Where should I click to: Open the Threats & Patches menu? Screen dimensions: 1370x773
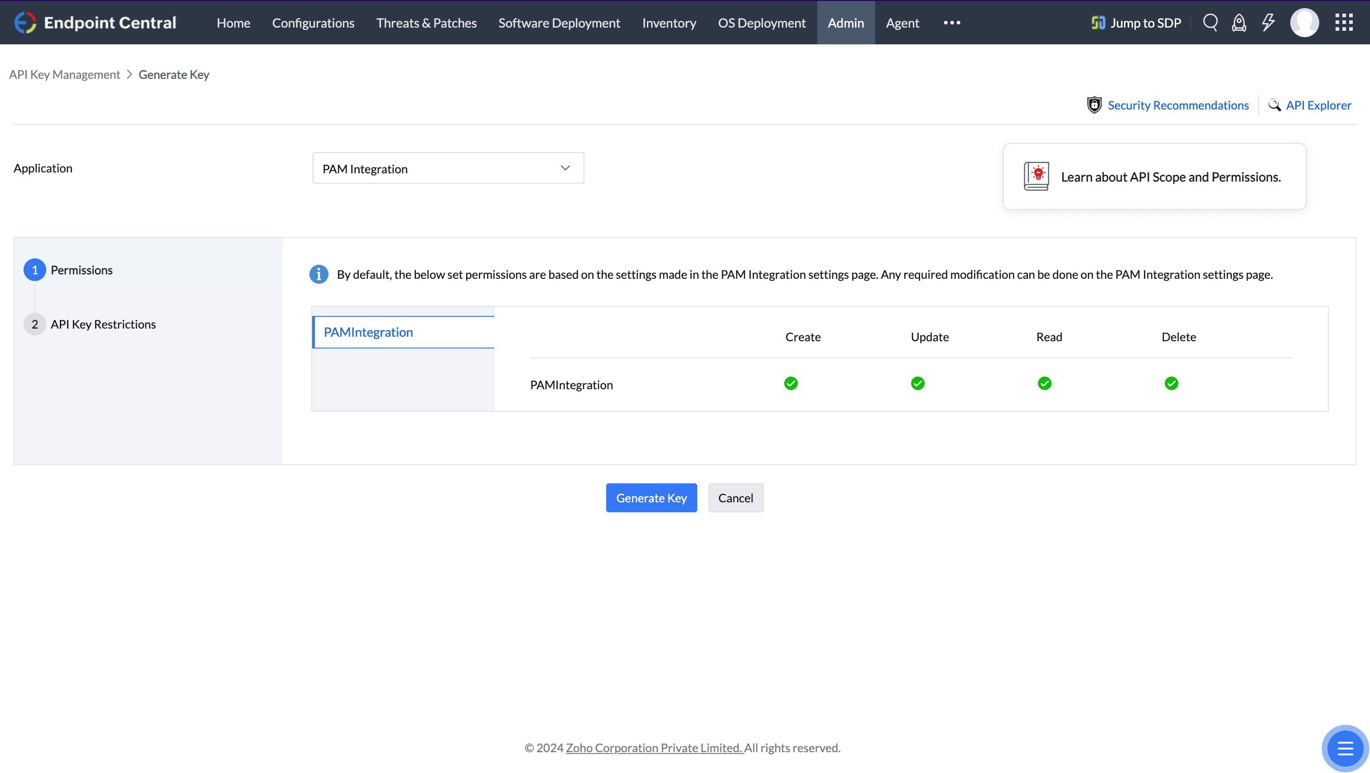(426, 23)
